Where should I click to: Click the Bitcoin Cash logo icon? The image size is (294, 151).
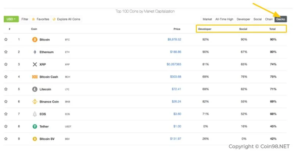[x=35, y=77]
